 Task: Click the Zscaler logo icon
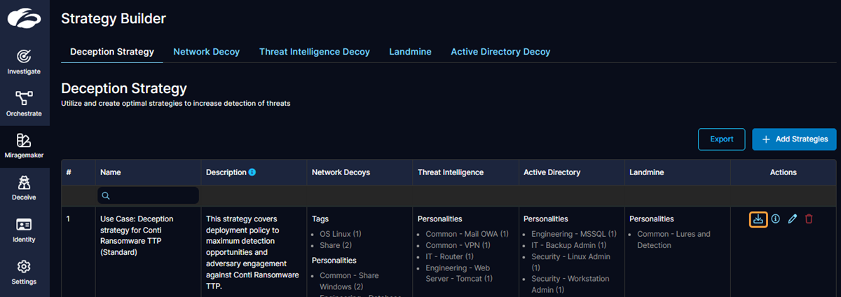point(25,18)
